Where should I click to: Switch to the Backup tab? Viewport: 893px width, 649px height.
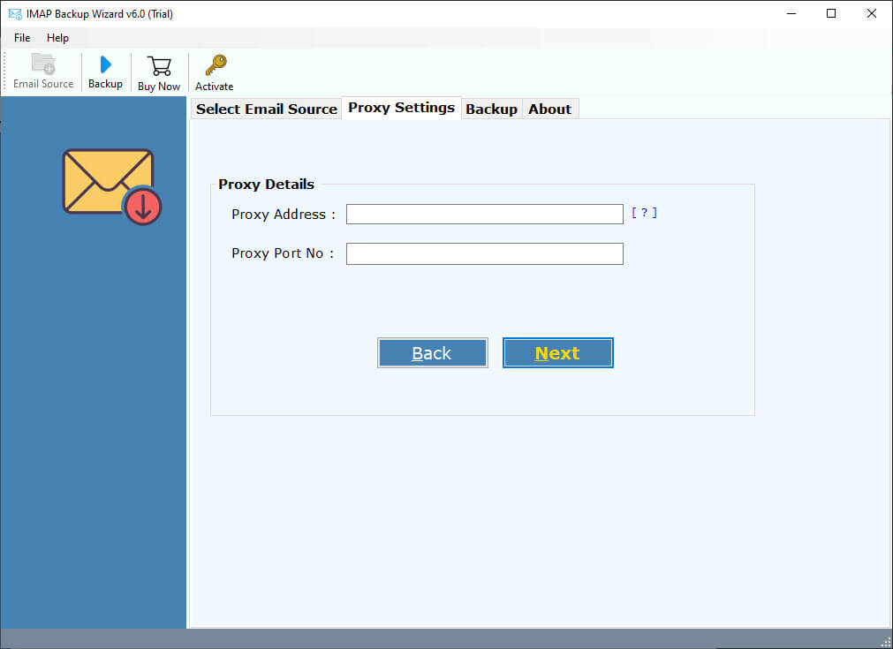coord(491,109)
